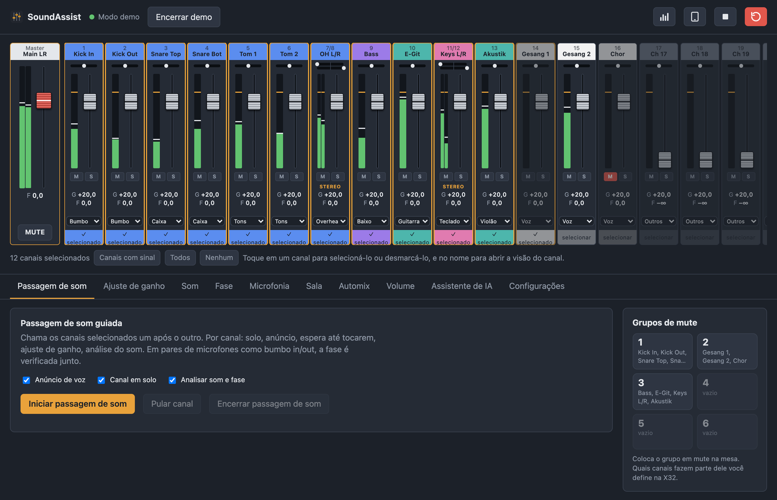Open channel view via Gesang 1 name header
This screenshot has width=777, height=500.
536,52
